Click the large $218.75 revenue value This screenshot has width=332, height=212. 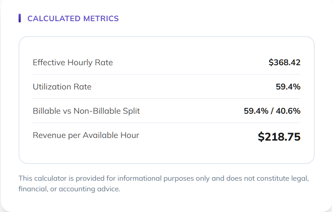pos(279,137)
